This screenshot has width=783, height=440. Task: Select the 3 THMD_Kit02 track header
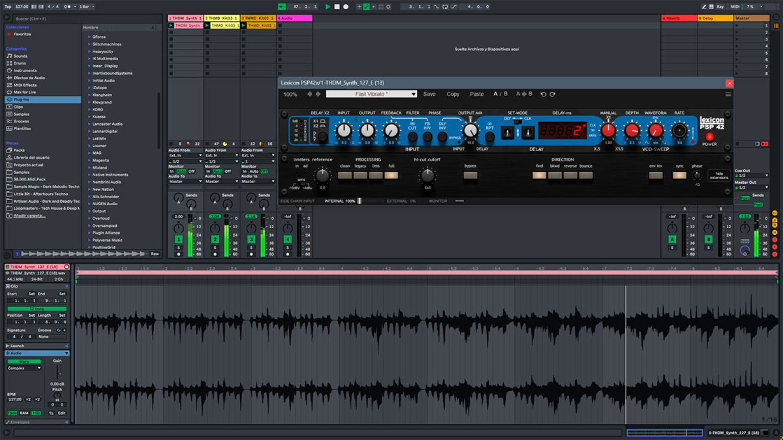258,18
